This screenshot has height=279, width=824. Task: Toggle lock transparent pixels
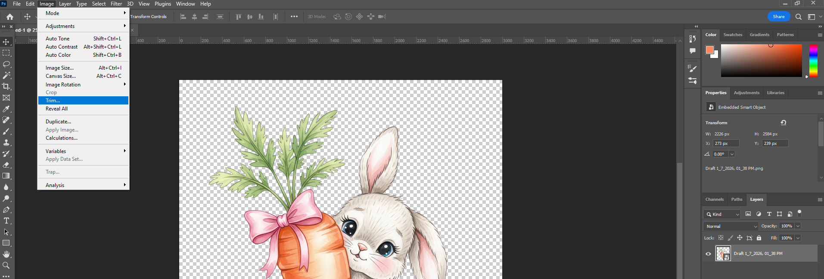click(721, 238)
